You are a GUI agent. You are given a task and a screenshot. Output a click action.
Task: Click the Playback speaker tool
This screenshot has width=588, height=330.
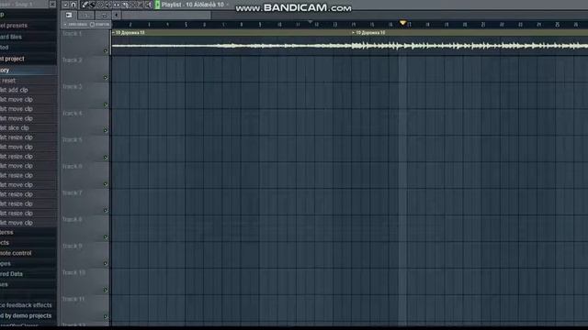[149, 5]
